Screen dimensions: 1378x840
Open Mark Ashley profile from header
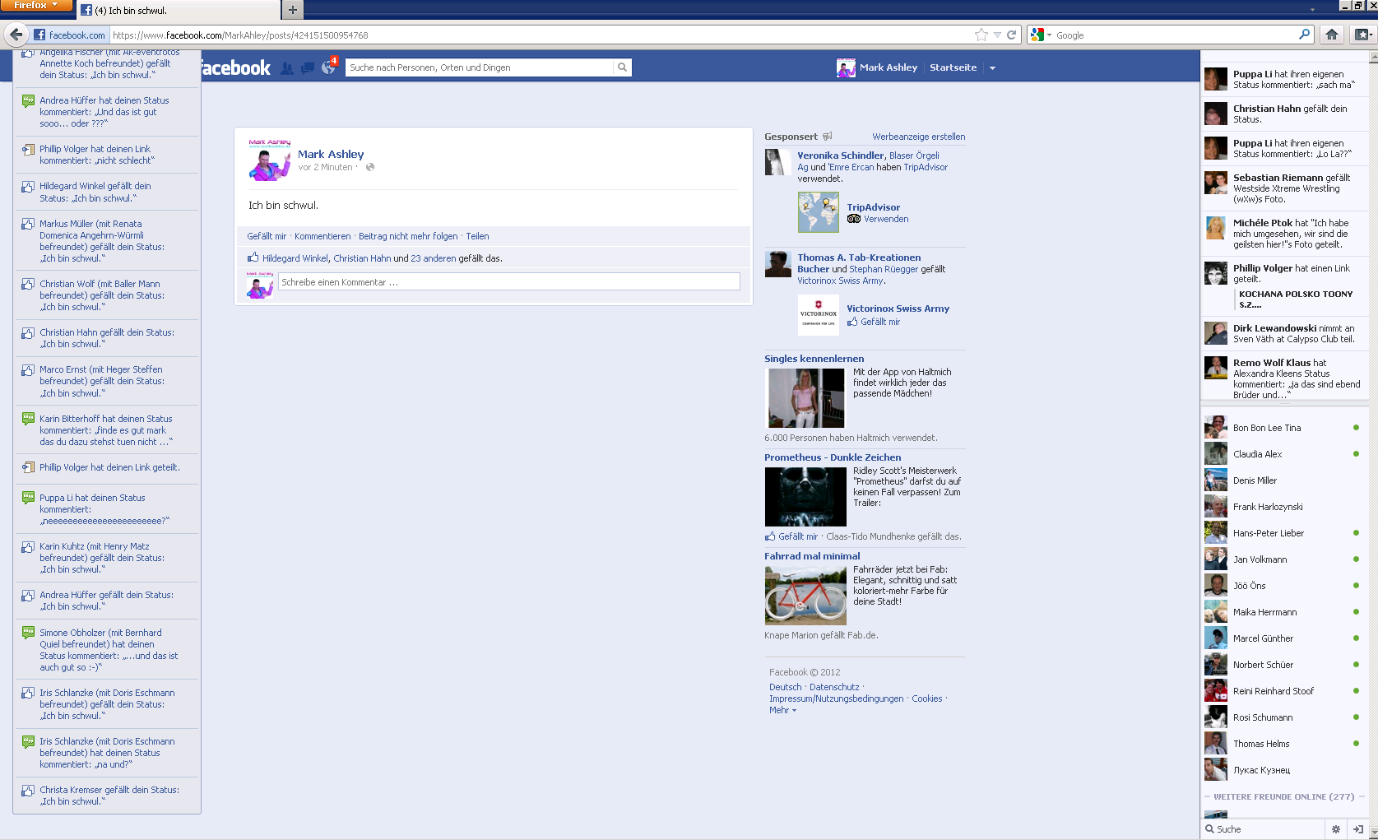(888, 67)
